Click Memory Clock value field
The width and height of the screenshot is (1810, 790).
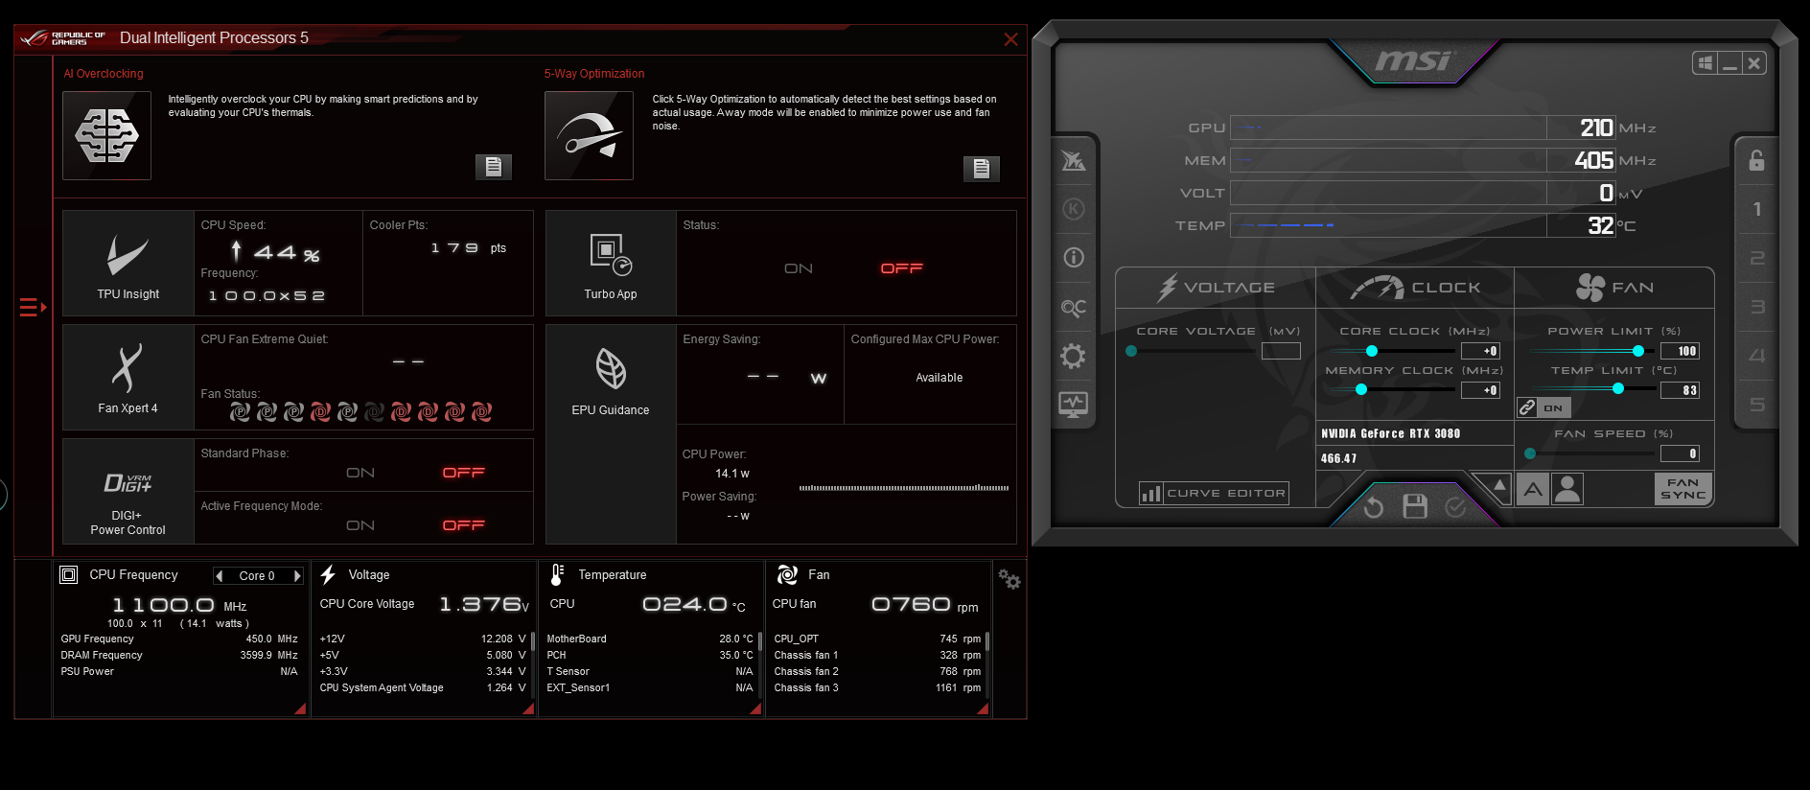[x=1480, y=390]
